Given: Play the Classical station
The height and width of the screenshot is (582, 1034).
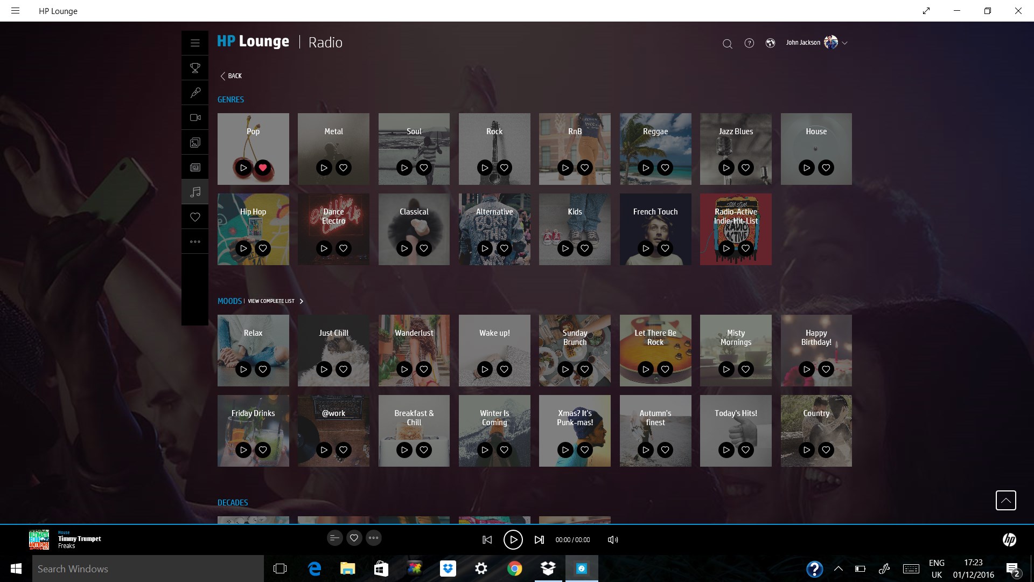Looking at the screenshot, I should point(404,248).
